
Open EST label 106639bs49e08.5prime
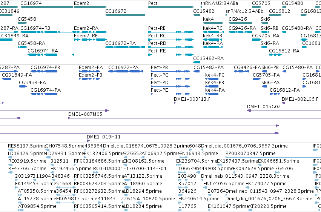(206, 169)
